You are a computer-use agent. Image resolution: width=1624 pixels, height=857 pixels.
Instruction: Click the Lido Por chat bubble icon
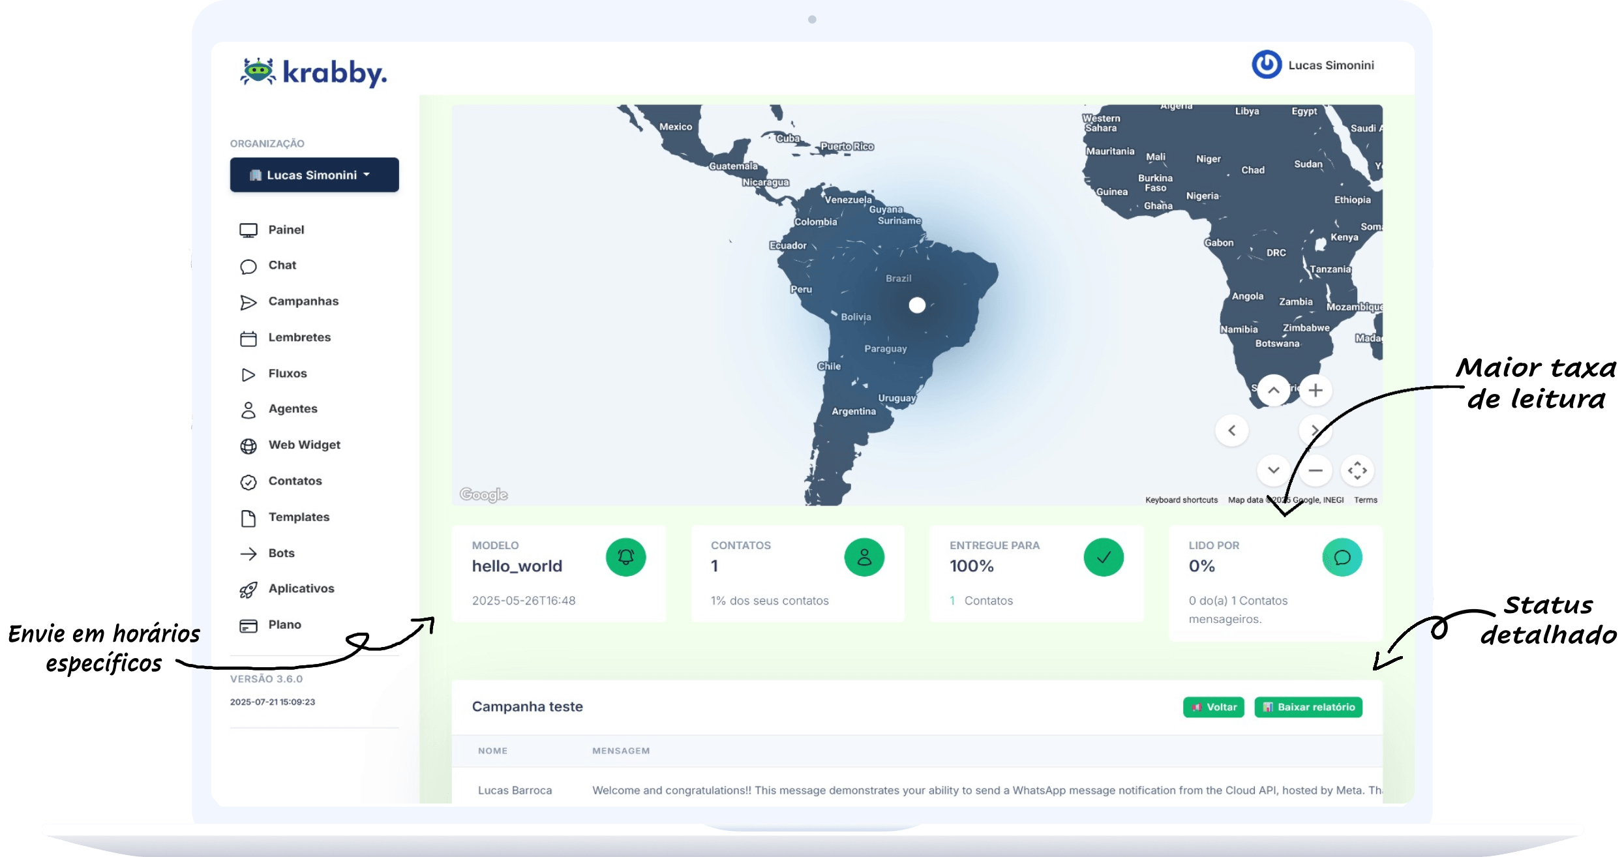(1342, 557)
